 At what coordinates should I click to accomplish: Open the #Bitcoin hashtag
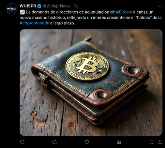pos(124,12)
